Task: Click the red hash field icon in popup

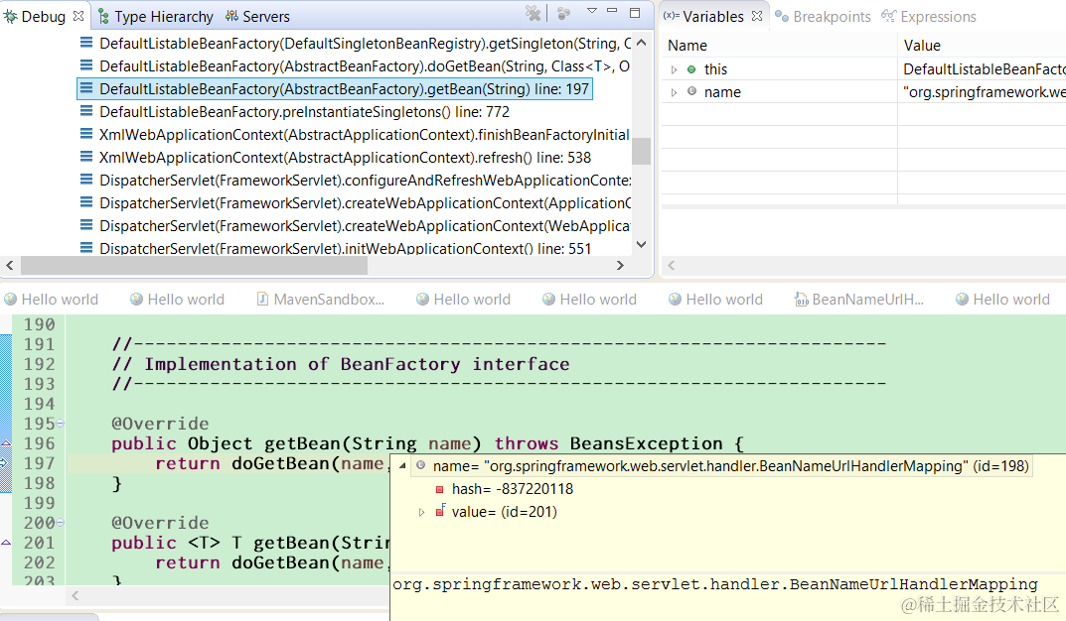Action: click(x=439, y=489)
